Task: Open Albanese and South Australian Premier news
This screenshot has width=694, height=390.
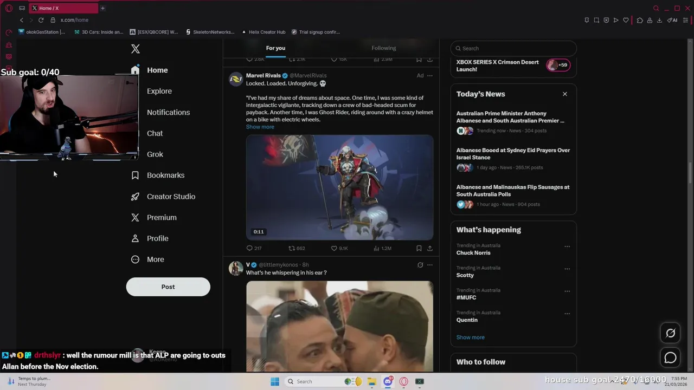Action: 513,122
